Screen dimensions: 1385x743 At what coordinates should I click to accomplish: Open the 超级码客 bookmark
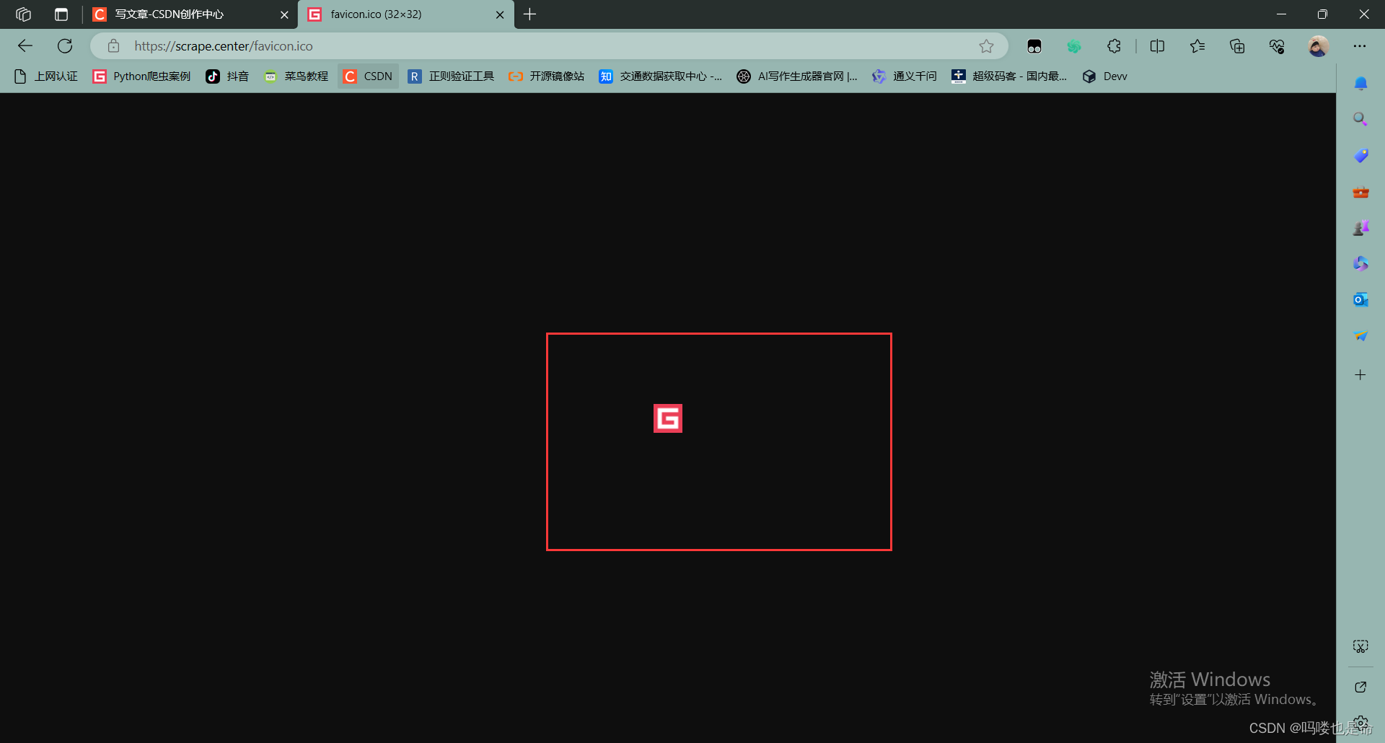coord(1009,76)
